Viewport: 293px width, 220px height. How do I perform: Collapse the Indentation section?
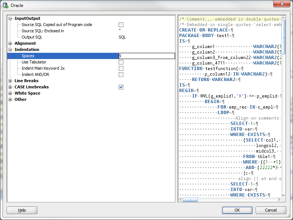(x=10, y=49)
